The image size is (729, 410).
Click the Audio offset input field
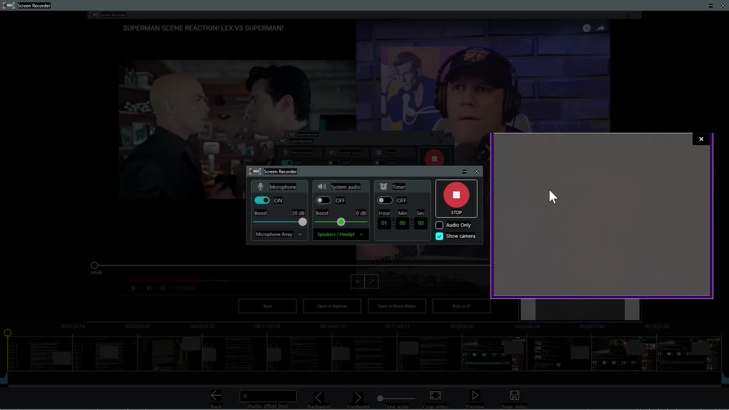click(x=268, y=396)
